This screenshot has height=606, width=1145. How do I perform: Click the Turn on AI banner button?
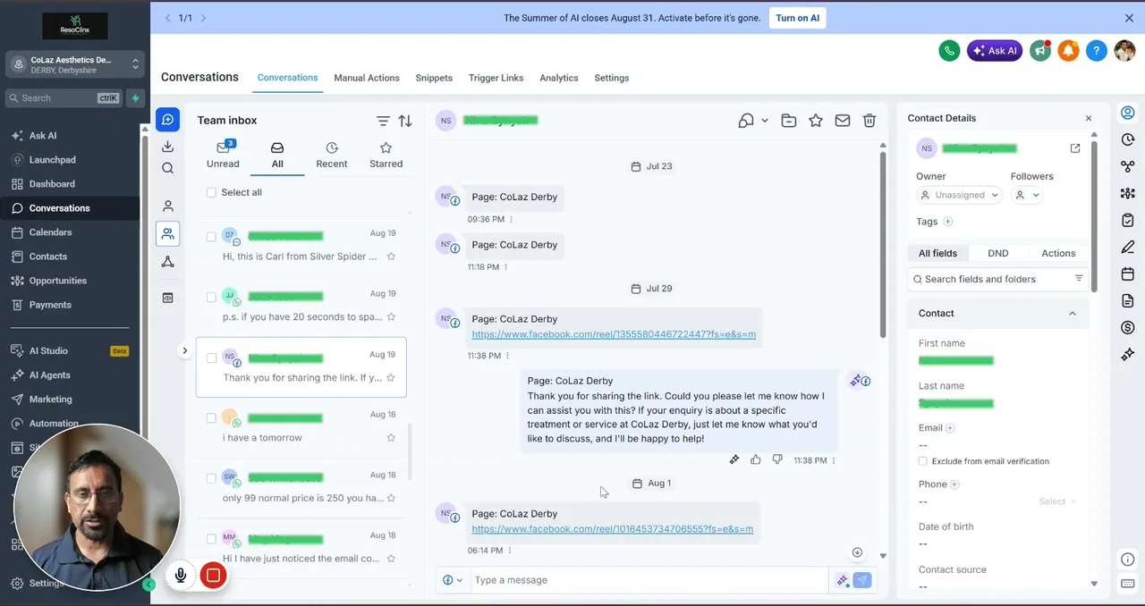[797, 18]
